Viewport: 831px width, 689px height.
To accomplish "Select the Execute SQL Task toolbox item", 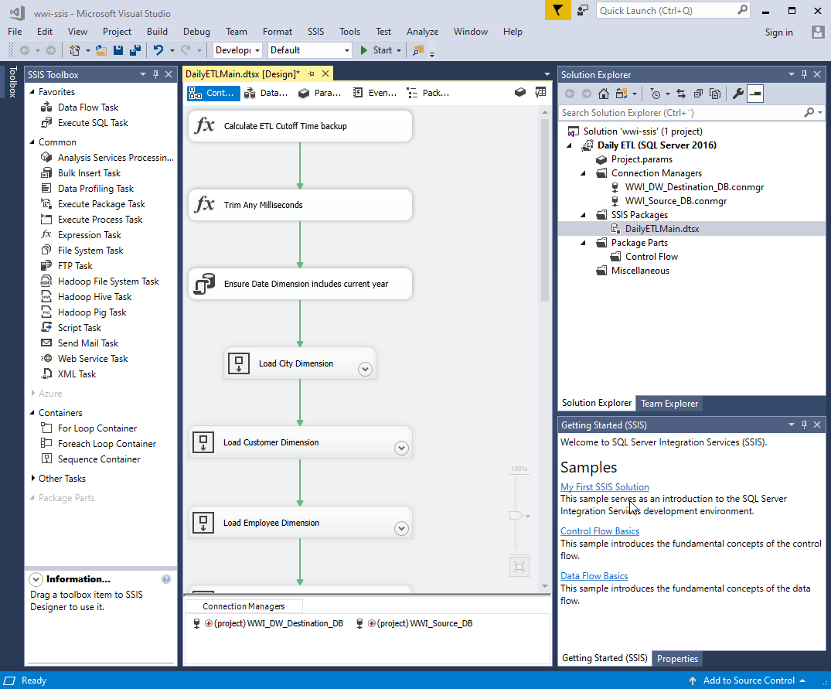I will point(93,122).
